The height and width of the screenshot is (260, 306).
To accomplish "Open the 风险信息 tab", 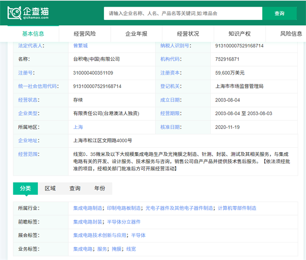I will tap(291, 34).
